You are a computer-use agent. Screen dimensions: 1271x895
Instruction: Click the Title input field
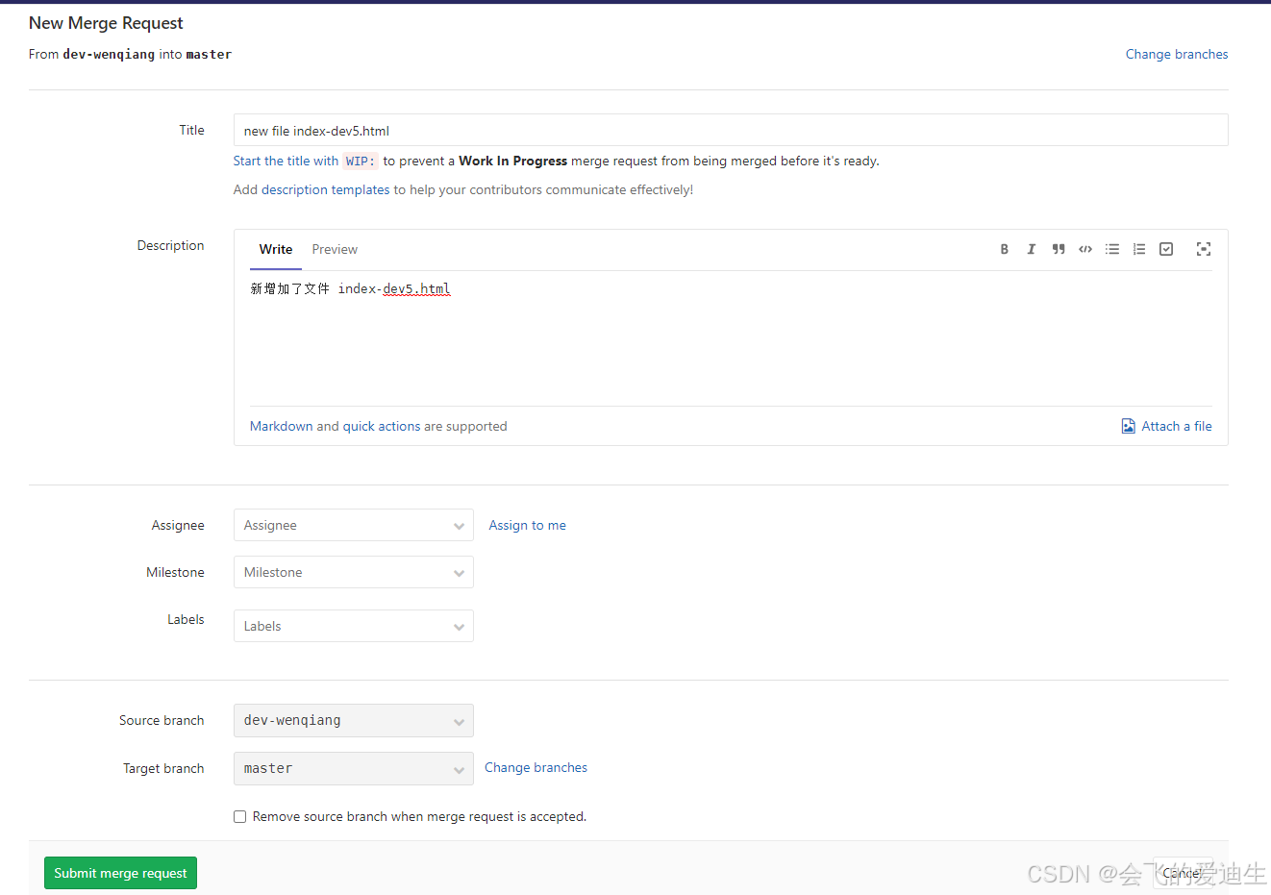pos(730,131)
